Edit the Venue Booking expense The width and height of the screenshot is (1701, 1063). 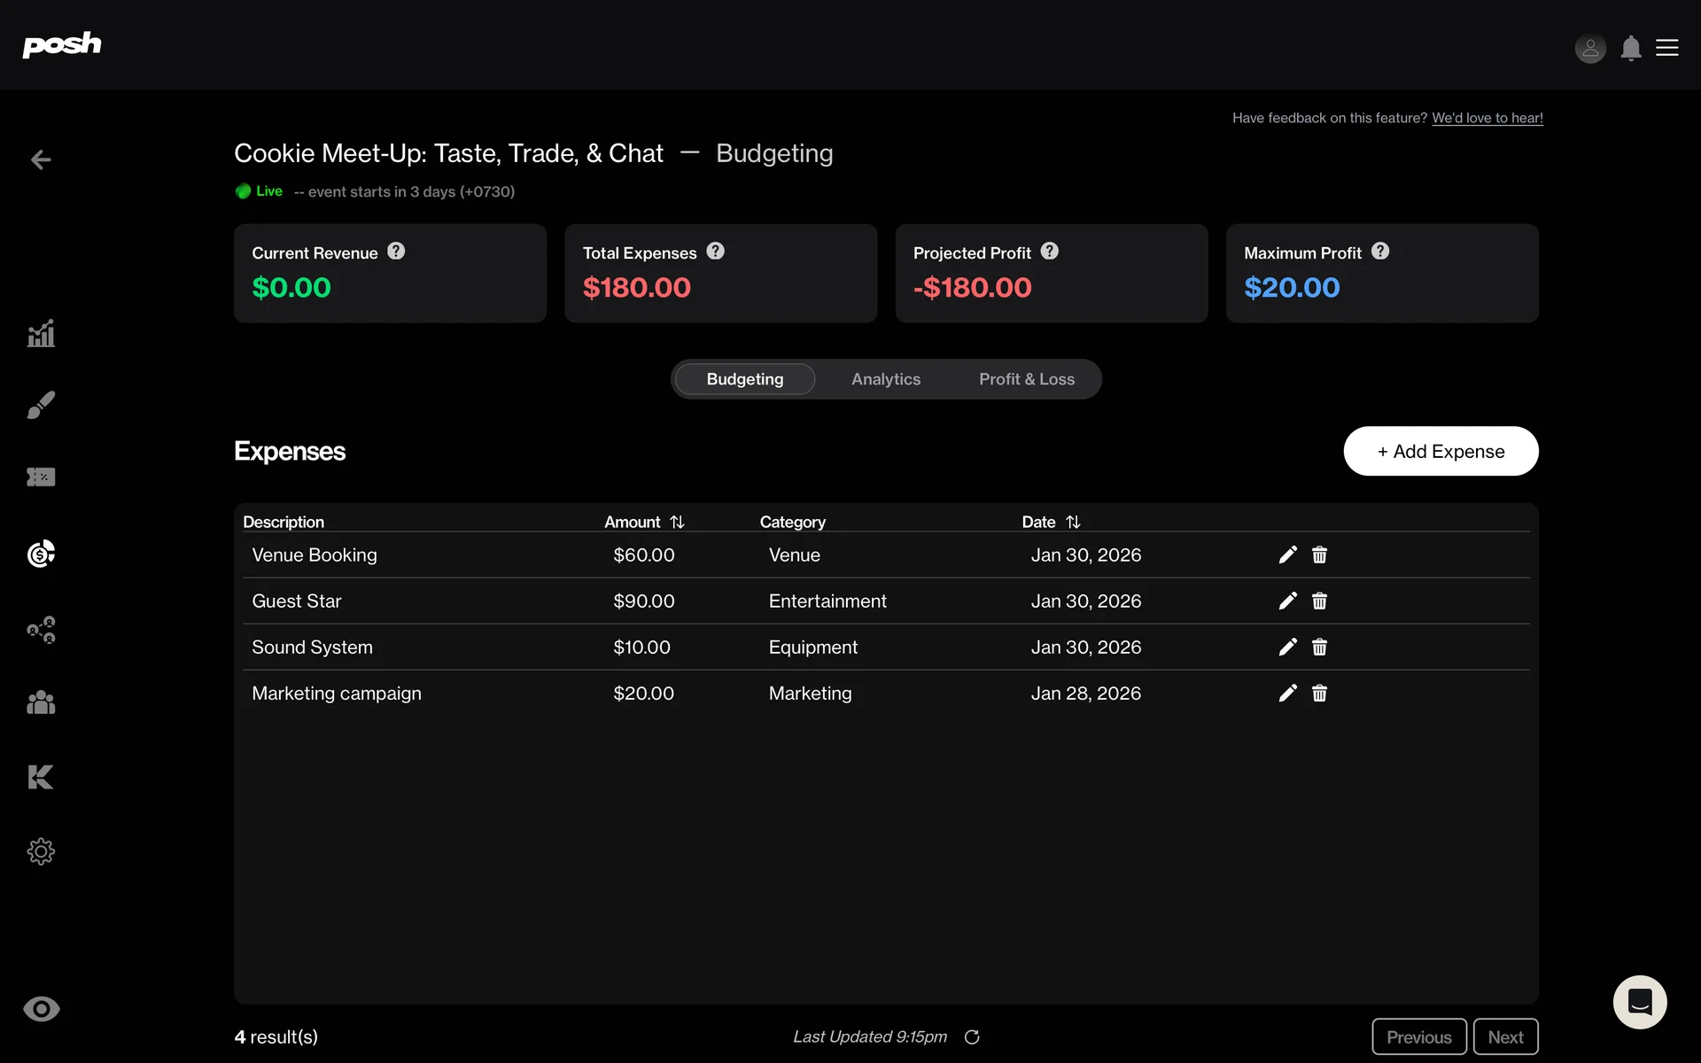[1287, 555]
